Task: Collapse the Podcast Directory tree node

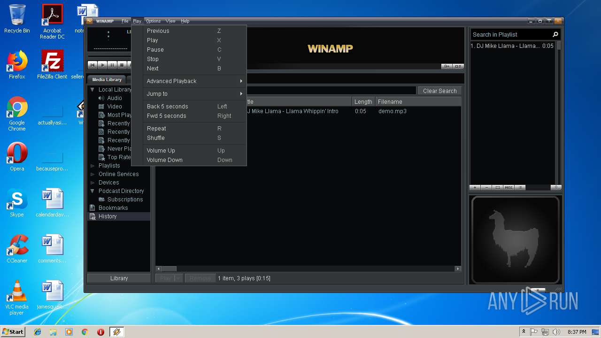Action: point(92,191)
